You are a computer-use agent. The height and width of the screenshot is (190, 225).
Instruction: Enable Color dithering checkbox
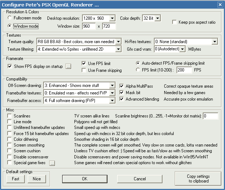[9, 139]
